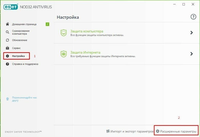Expand the Защита Интернета chevron arrow
Image resolution: width=200 pixels, height=137 pixels.
[192, 54]
